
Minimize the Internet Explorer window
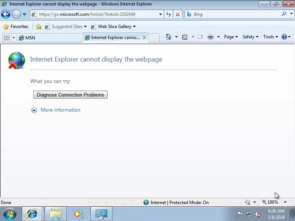[264, 4]
